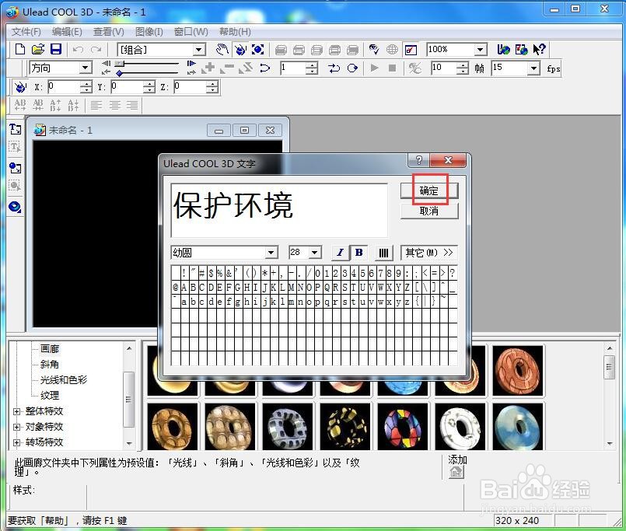Open the 编辑(E) menu
The width and height of the screenshot is (626, 531).
67,32
